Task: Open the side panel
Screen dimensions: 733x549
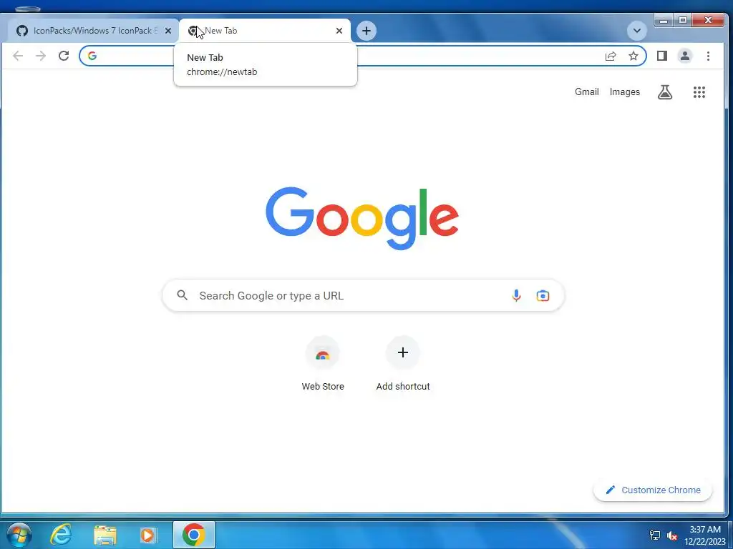Action: (x=661, y=56)
